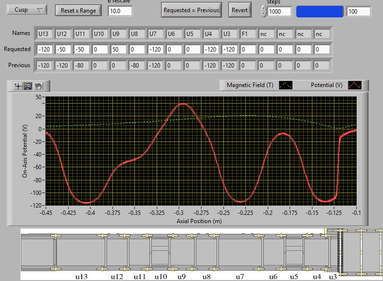Select the crosshair cursor tool in graph palette
Viewport: 383px width, 281px height.
(18, 86)
